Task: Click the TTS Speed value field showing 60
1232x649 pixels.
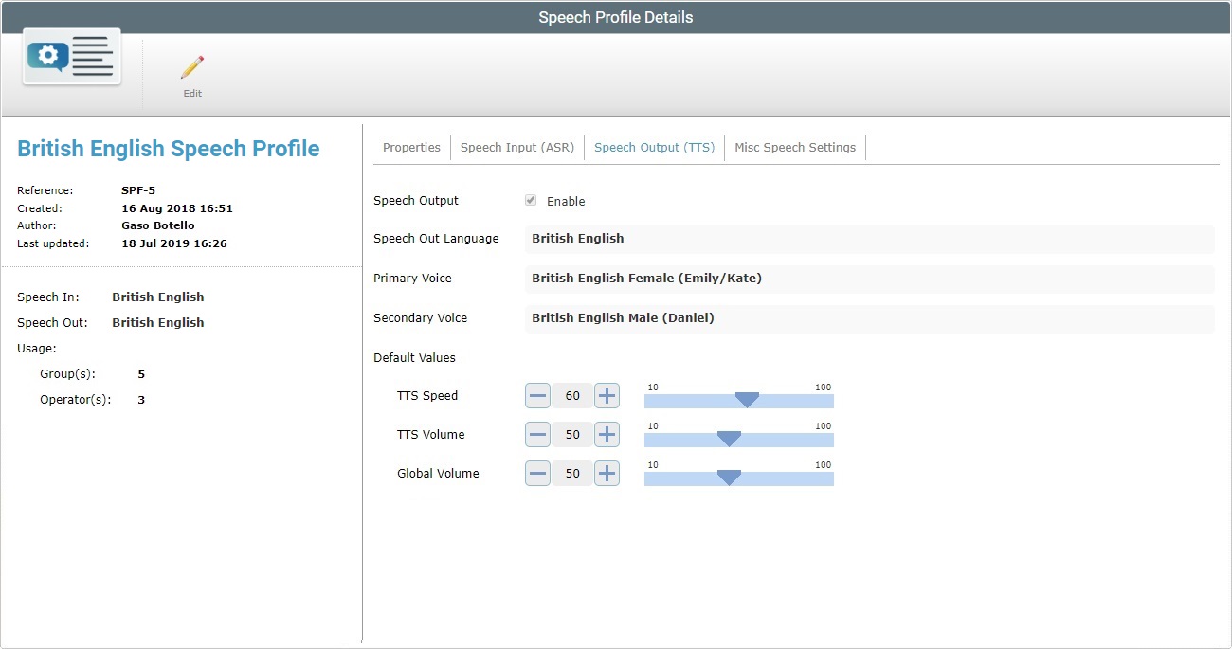Action: point(571,395)
